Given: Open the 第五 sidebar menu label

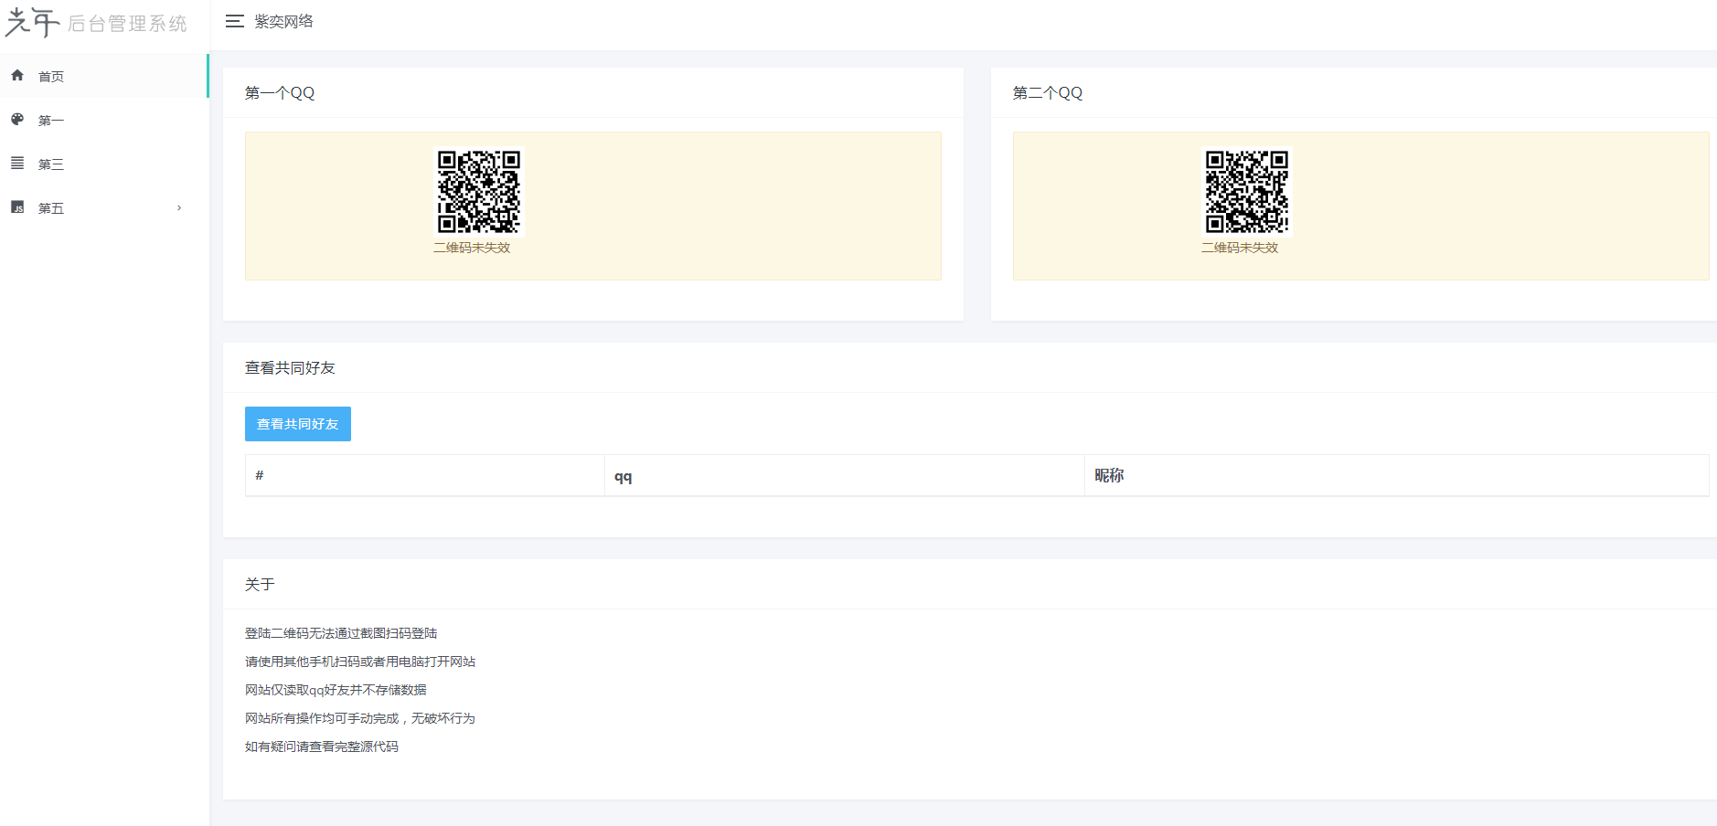Looking at the screenshot, I should click(x=51, y=208).
